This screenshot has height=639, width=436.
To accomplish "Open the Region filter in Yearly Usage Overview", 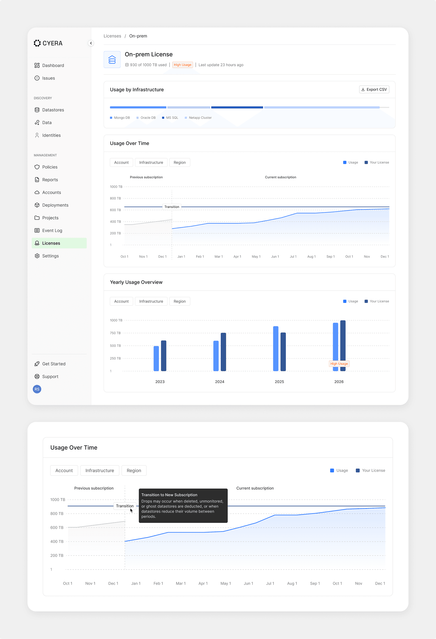I will tap(180, 301).
